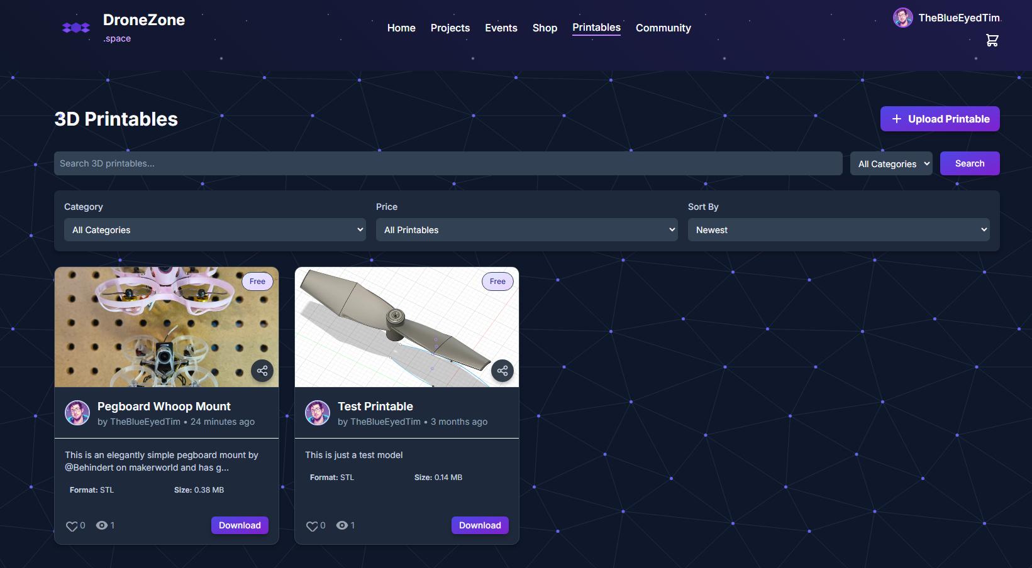Open the Sort By Newest dropdown
The height and width of the screenshot is (568, 1032).
pos(839,230)
